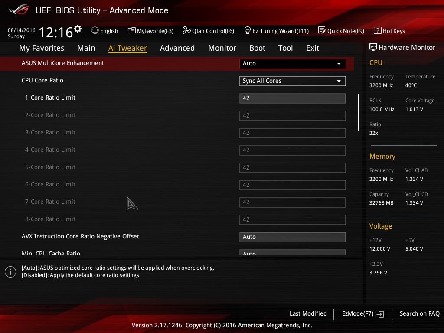Click the 3-Core Ratio Limit field

click(x=292, y=133)
